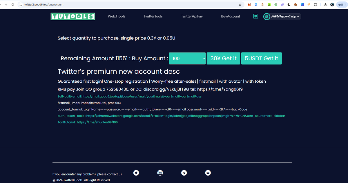Open the Chrome profile avatar

click(x=332, y=5)
